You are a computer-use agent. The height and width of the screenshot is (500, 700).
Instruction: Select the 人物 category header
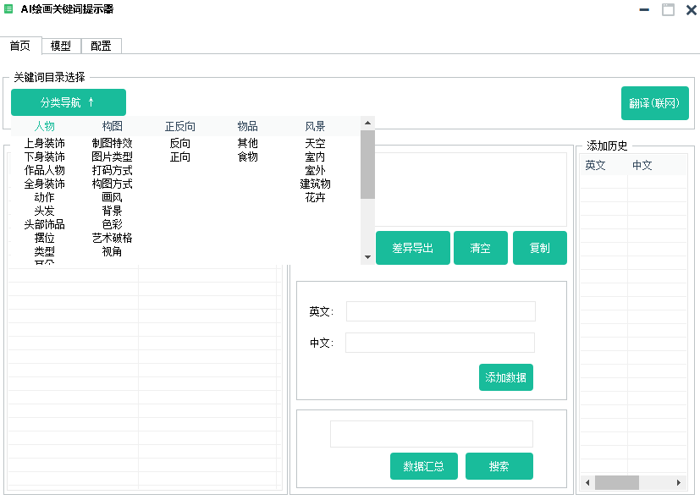pyautogui.click(x=45, y=125)
